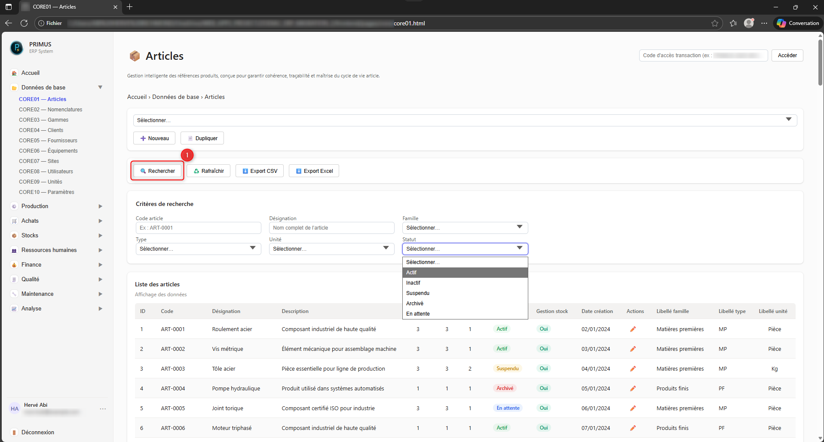Click the PRIMUS logo icon
Viewport: 824px width, 442px height.
(17, 48)
